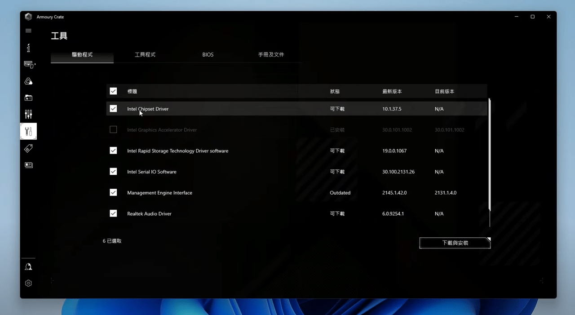Open the game library sidebar icon
Screen dimensions: 575x315
coord(28,98)
